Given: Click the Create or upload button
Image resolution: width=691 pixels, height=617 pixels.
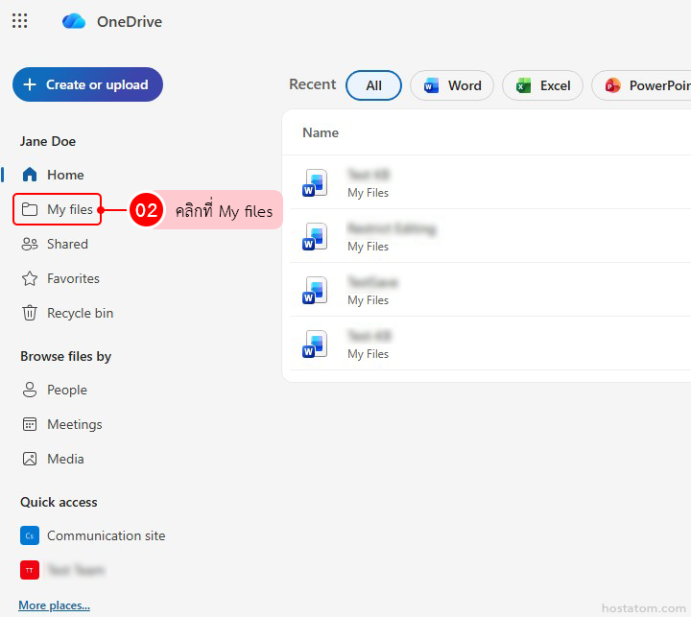Looking at the screenshot, I should click(x=87, y=84).
